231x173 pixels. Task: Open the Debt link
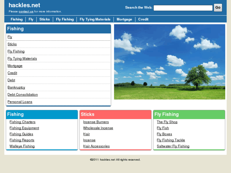click(x=11, y=80)
